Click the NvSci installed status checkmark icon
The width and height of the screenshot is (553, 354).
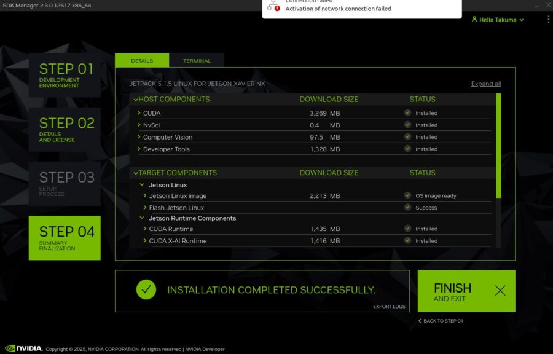click(408, 125)
